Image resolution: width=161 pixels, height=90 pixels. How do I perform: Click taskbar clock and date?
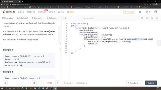pyautogui.click(x=158, y=88)
